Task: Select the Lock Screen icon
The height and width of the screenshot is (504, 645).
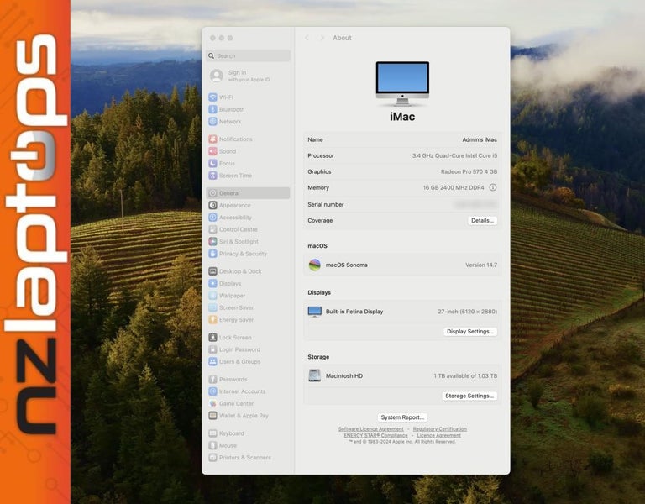Action: click(212, 338)
